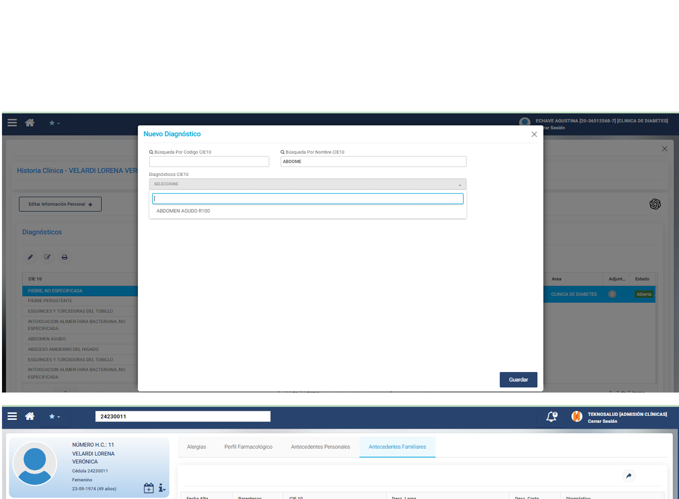Expand the SELECCIONE diagnósticos CIE10 dropdown

tap(307, 184)
